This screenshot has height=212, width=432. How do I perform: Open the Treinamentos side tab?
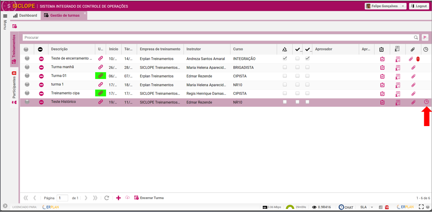(14, 49)
